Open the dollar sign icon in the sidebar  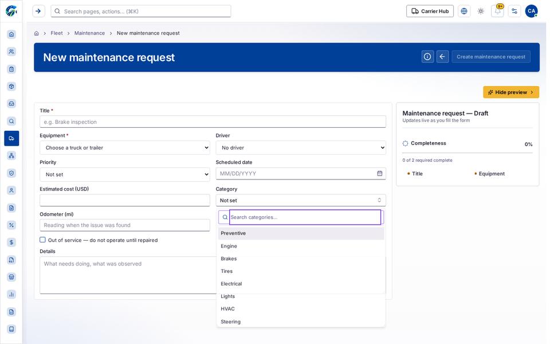pos(11,242)
